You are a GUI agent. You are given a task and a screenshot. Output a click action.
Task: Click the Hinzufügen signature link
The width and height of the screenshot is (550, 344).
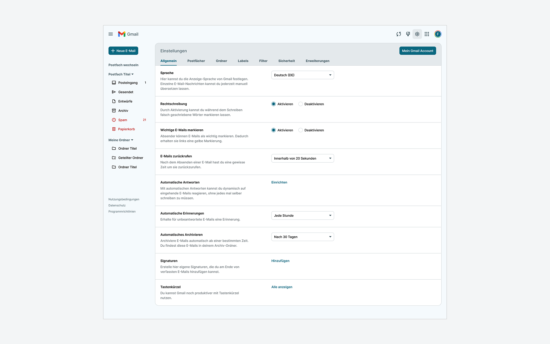click(x=280, y=261)
